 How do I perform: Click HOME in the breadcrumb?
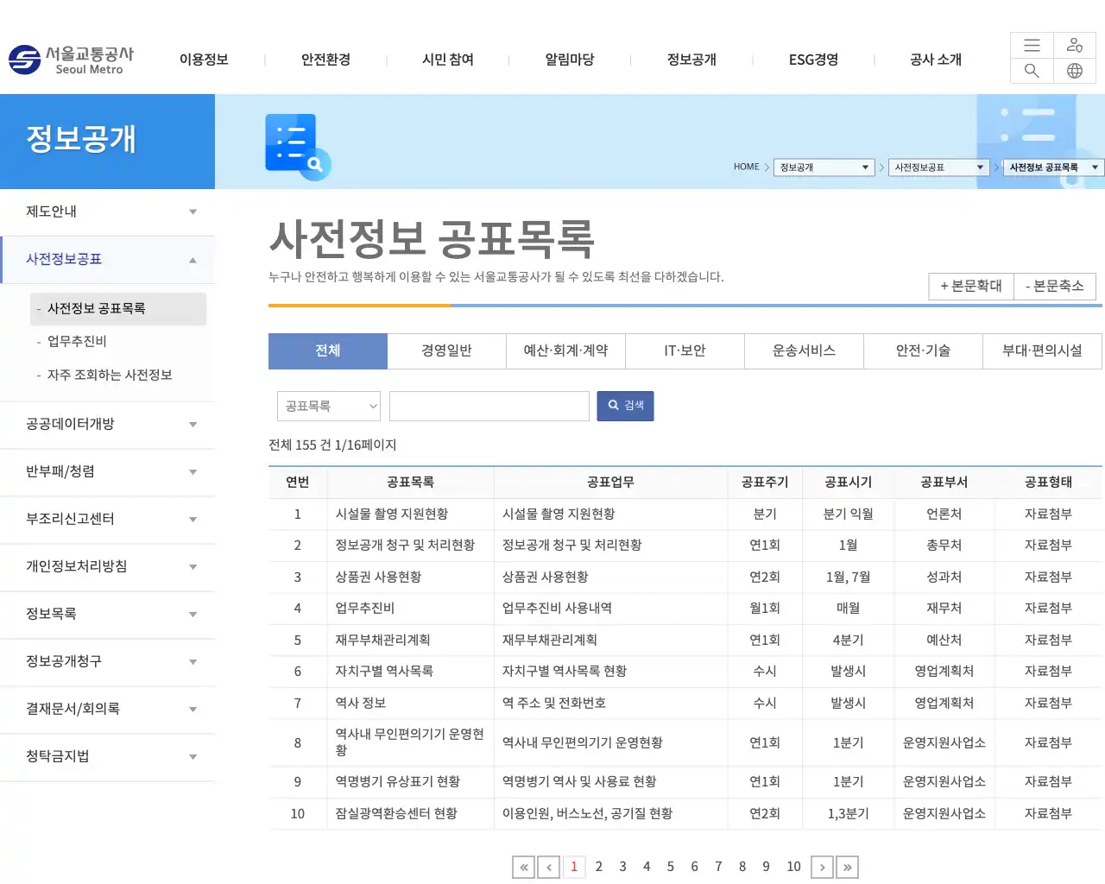click(747, 167)
